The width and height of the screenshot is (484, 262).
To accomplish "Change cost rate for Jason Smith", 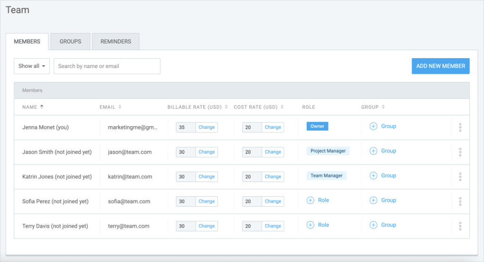I will tap(273, 152).
